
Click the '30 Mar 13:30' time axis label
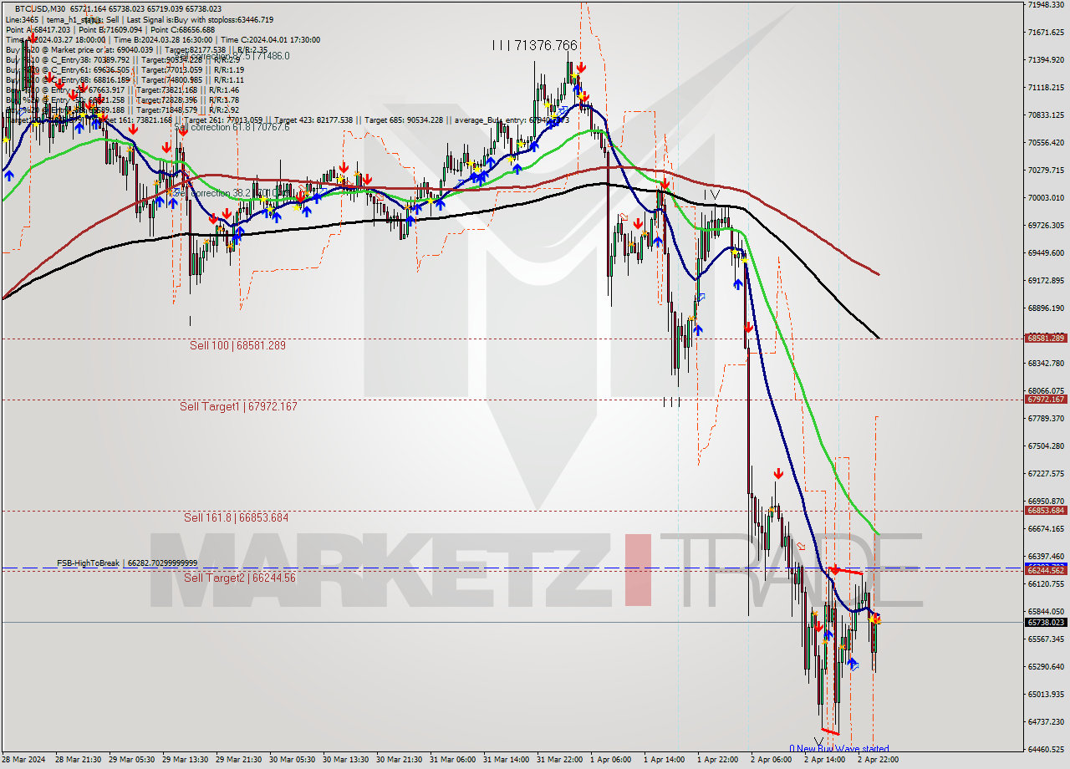tap(347, 760)
